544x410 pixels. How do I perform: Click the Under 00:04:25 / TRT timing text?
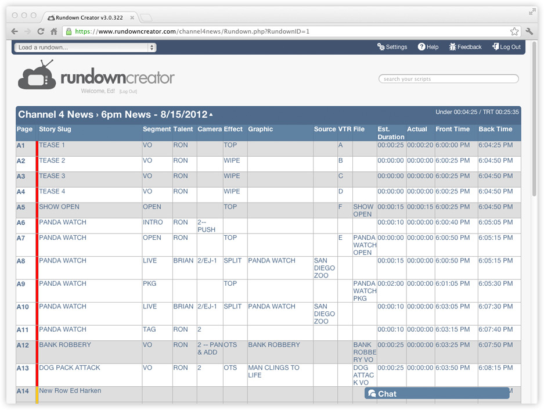click(x=477, y=112)
